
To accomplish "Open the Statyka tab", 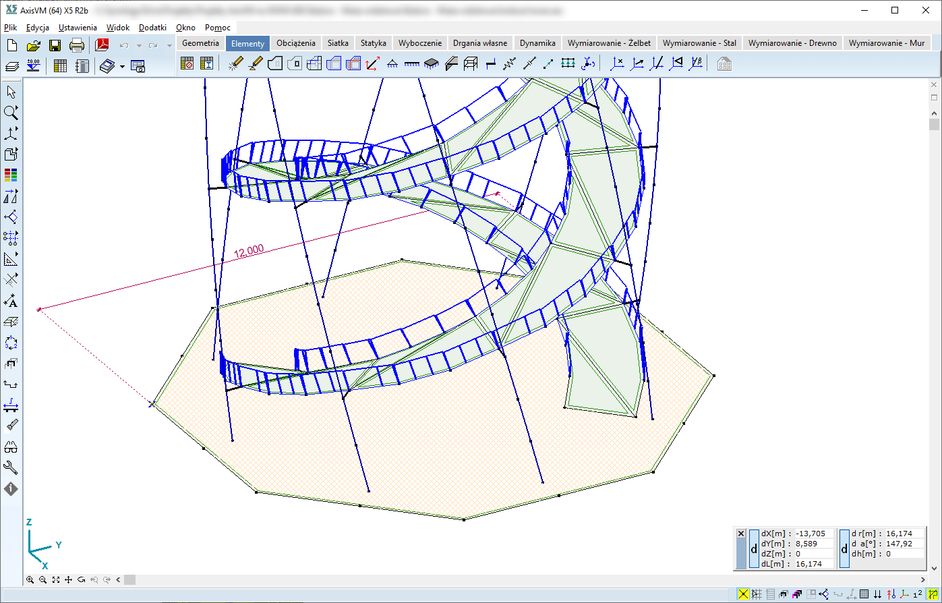I will click(373, 42).
